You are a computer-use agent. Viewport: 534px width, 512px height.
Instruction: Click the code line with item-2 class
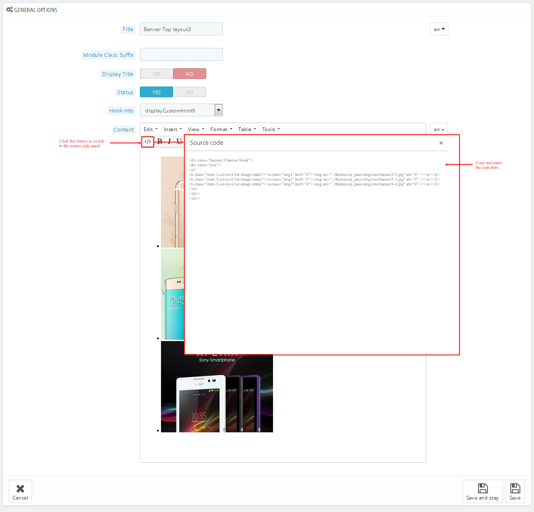pos(314,179)
